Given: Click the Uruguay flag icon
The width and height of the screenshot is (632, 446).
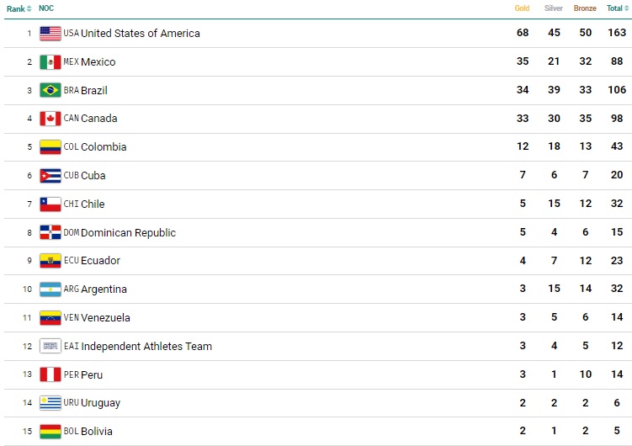Looking at the screenshot, I should click(x=50, y=403).
